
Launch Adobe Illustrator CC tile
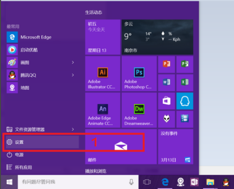(103, 74)
